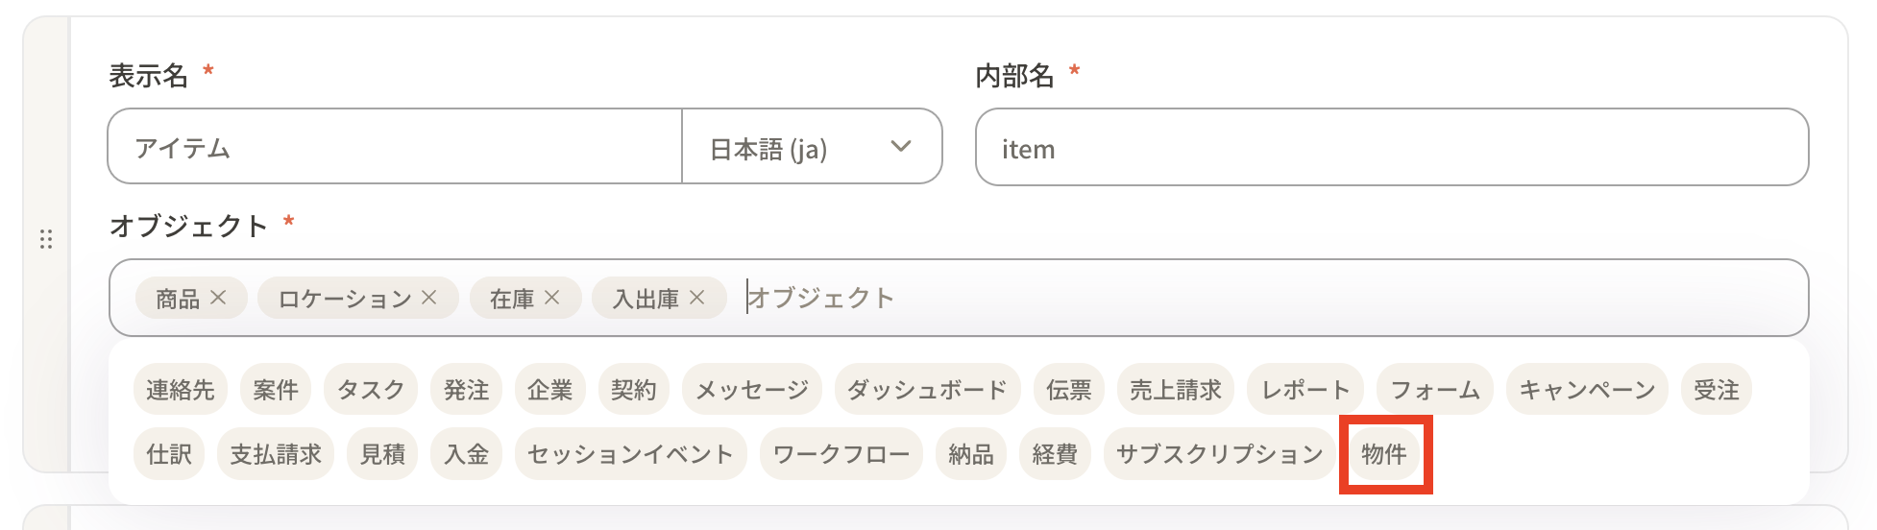Add the 売上請求 object chip
The image size is (1877, 530).
1175,390
